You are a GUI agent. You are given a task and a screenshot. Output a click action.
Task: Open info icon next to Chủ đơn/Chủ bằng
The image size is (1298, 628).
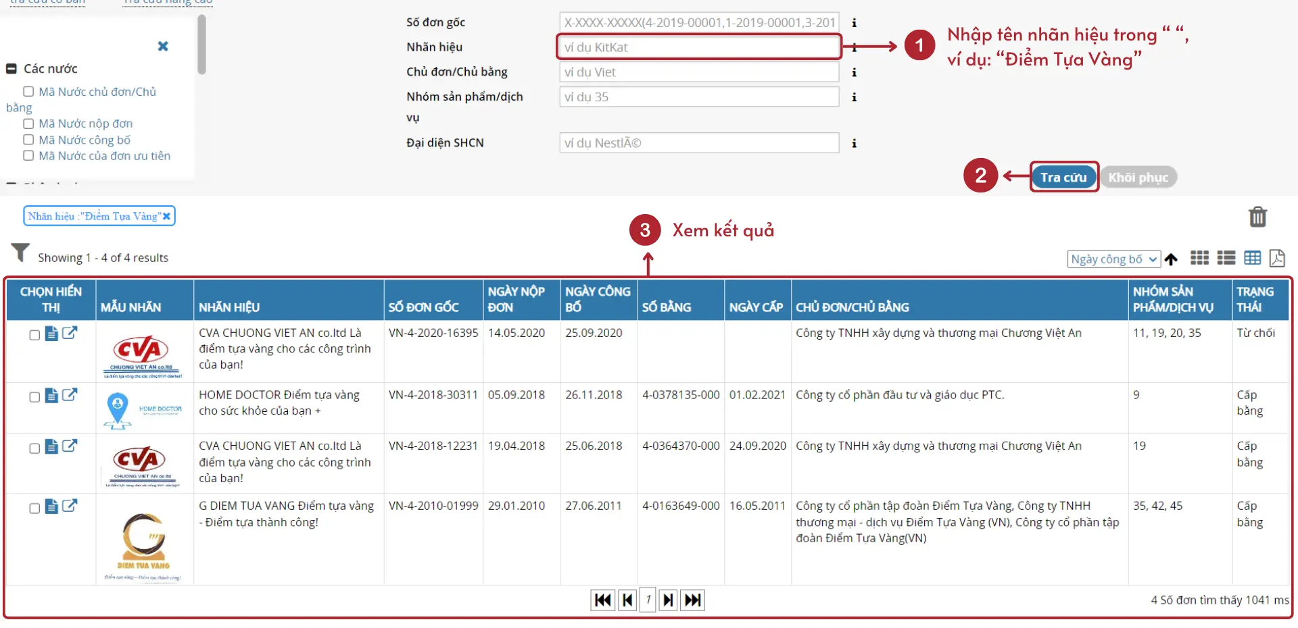point(855,72)
